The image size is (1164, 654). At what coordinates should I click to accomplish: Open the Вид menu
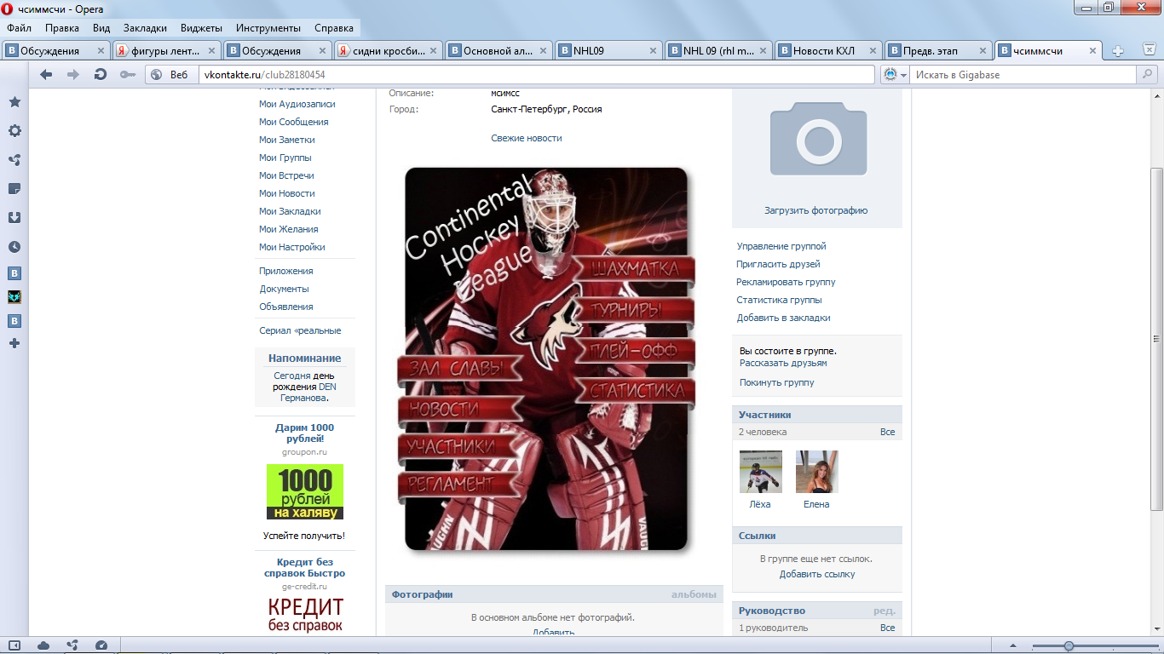point(101,28)
